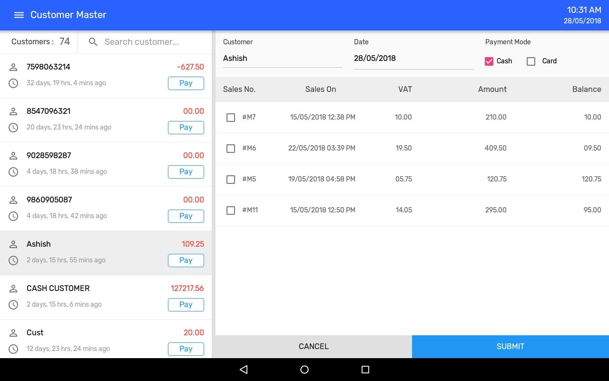Click person icon next to 9028598287
609x381 pixels.
pos(13,156)
